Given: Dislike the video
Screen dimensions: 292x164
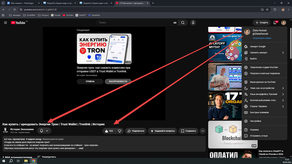Looking at the screenshot, I should (120, 131).
